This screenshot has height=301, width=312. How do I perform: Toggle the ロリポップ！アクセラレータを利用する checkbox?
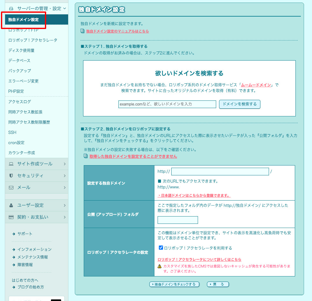coord(161,247)
